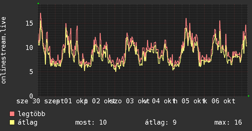Click the 15 y-axis tick label
This screenshot has width=252, height=131.
tap(29, 23)
